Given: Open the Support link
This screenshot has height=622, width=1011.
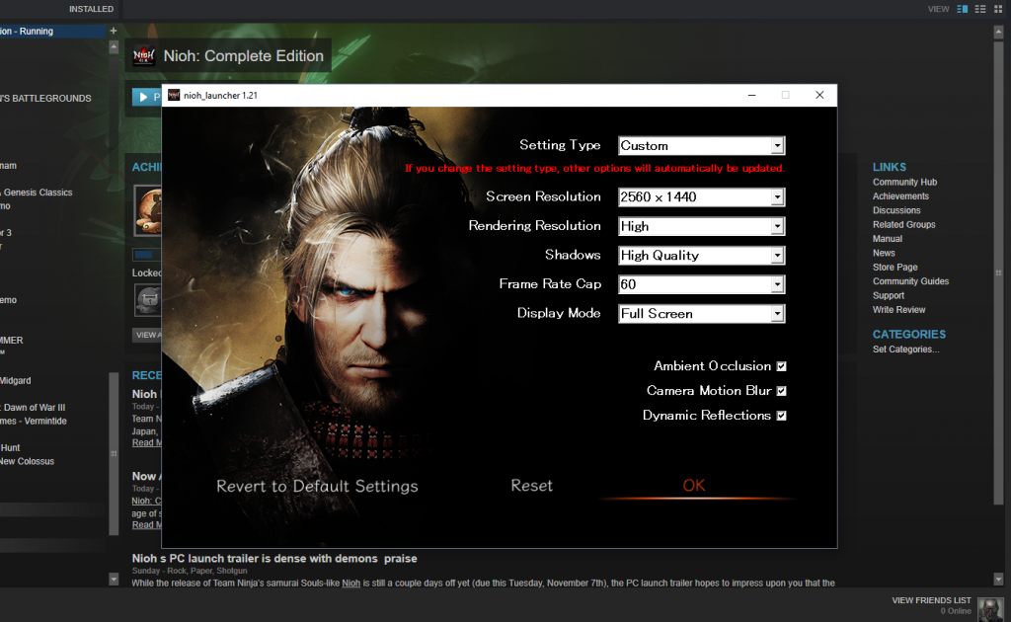Looking at the screenshot, I should click(x=889, y=296).
